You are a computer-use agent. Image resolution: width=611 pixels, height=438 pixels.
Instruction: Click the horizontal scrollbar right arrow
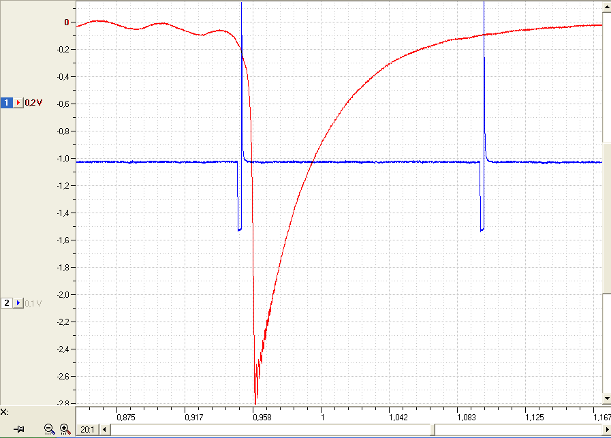[x=606, y=429]
